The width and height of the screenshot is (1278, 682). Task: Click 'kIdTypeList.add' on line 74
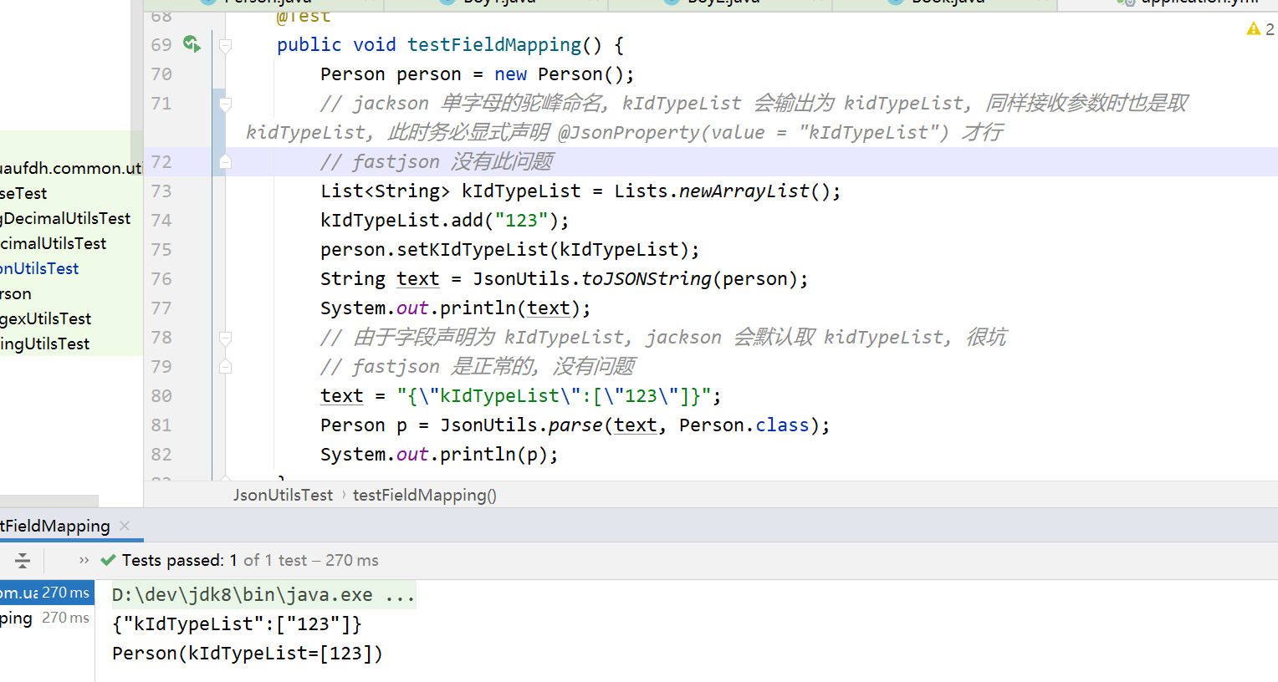tap(401, 221)
